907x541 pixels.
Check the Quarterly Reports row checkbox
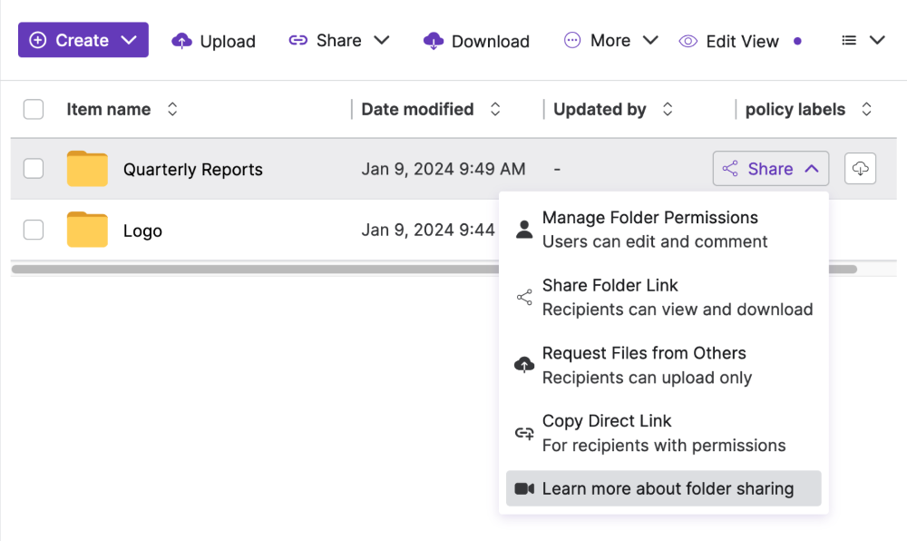coord(34,169)
